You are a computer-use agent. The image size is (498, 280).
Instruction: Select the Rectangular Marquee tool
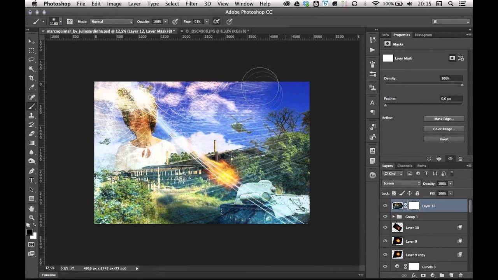(32, 51)
